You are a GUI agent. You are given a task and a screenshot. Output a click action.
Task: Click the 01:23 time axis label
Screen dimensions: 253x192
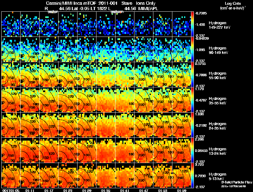(68, 190)
